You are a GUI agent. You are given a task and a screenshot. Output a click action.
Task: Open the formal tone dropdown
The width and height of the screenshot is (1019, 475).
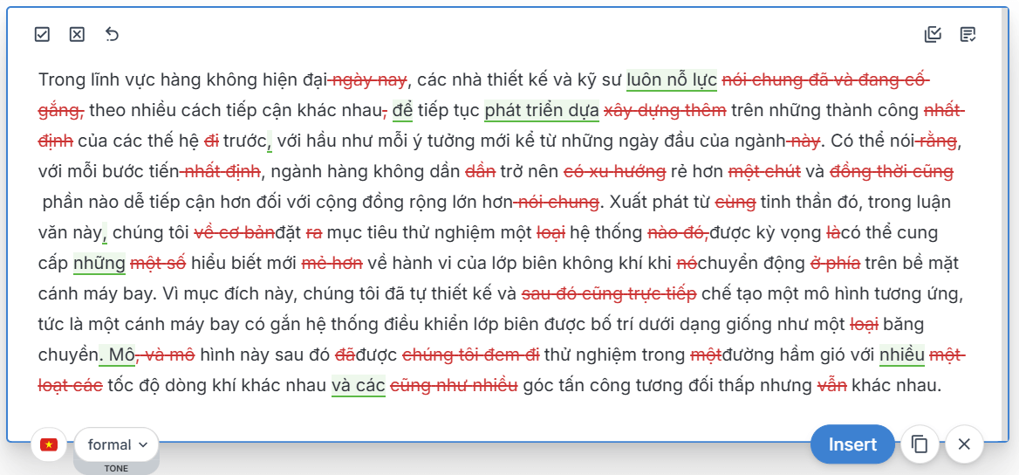click(117, 444)
